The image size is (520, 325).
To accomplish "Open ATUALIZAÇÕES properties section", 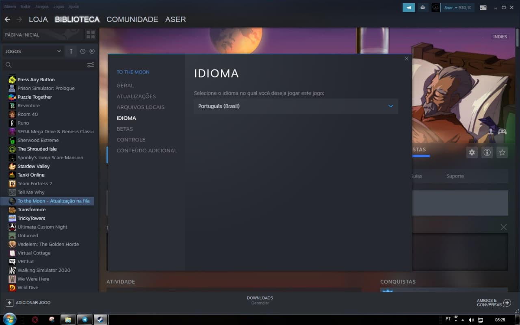I will (136, 96).
